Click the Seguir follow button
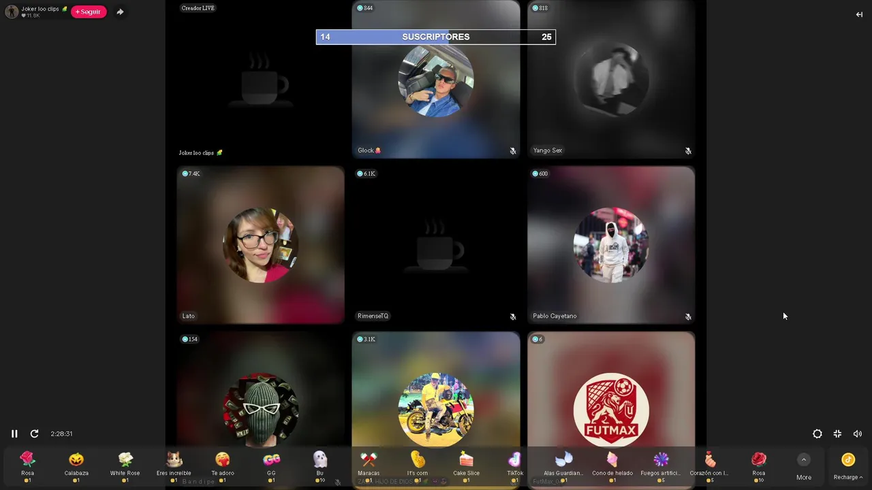This screenshot has height=490, width=872. [89, 12]
